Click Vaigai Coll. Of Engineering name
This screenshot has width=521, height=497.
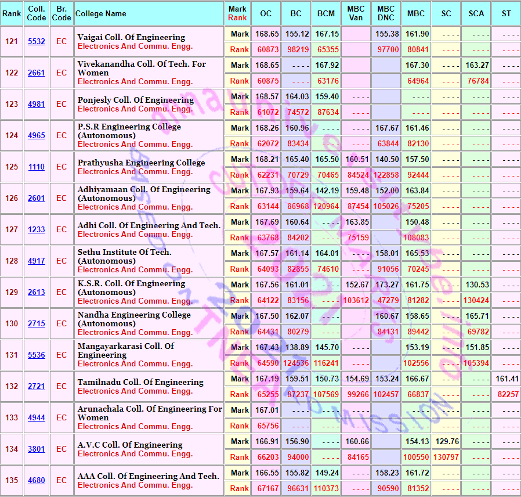pos(131,37)
